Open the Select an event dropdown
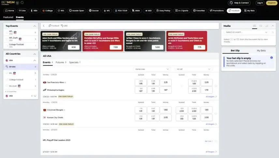The height and width of the screenshot is (158, 279). point(246,32)
